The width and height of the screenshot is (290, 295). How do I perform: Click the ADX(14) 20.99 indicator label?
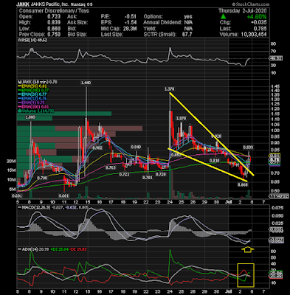pyautogui.click(x=32, y=249)
